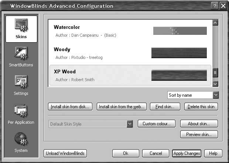
Task: Click the Cancel button
Action: click(156, 153)
